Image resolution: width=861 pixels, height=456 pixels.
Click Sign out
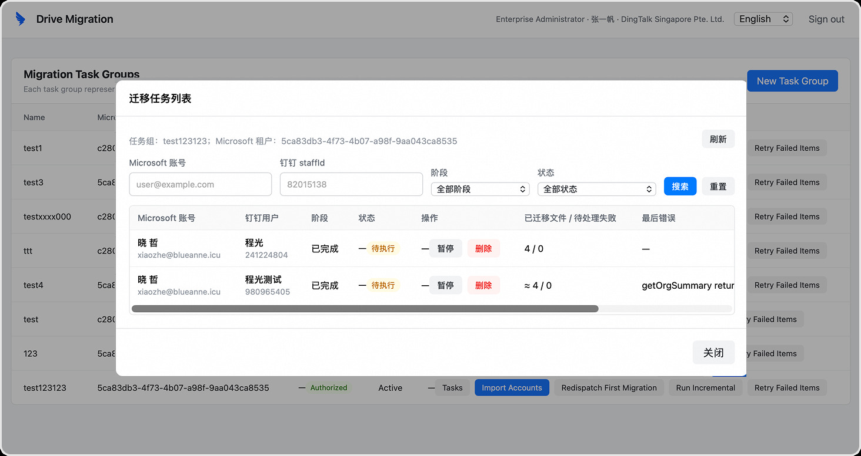pyautogui.click(x=826, y=19)
